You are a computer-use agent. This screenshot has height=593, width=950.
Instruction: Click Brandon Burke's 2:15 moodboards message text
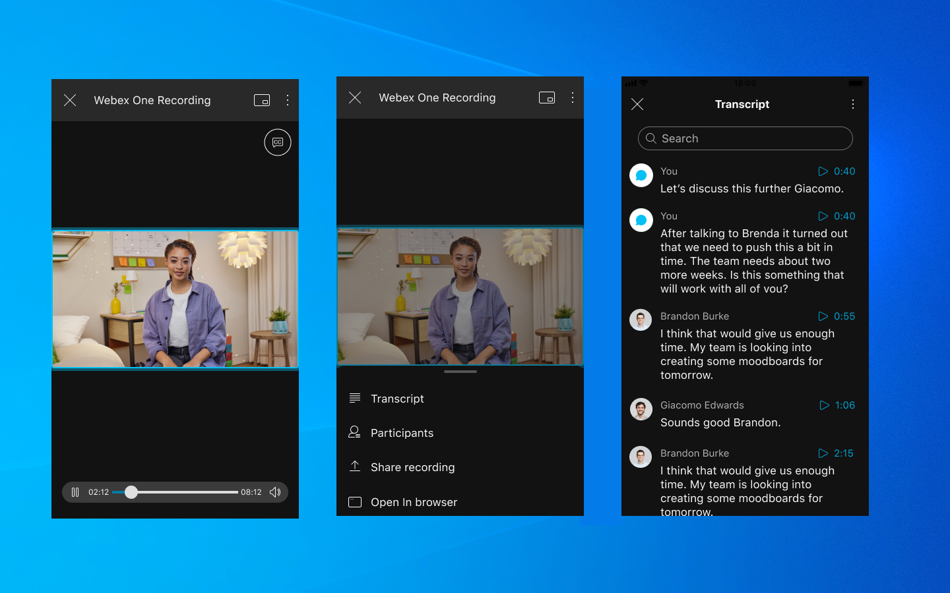(747, 491)
